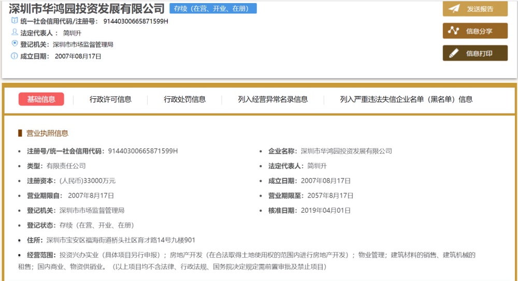Click the 住所 address text in license info
Viewport: 518px width, 281px height.
tap(120, 240)
